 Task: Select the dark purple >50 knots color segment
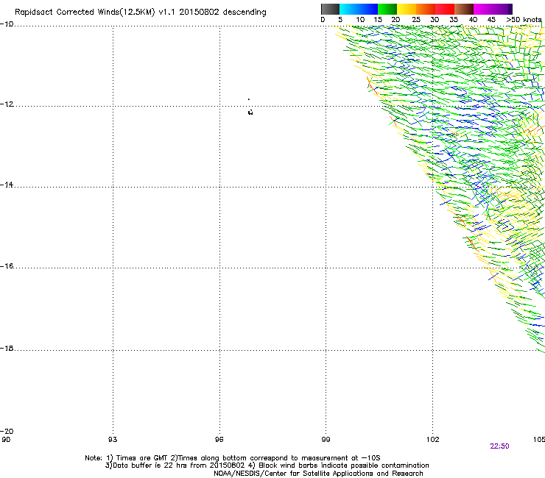(x=510, y=9)
